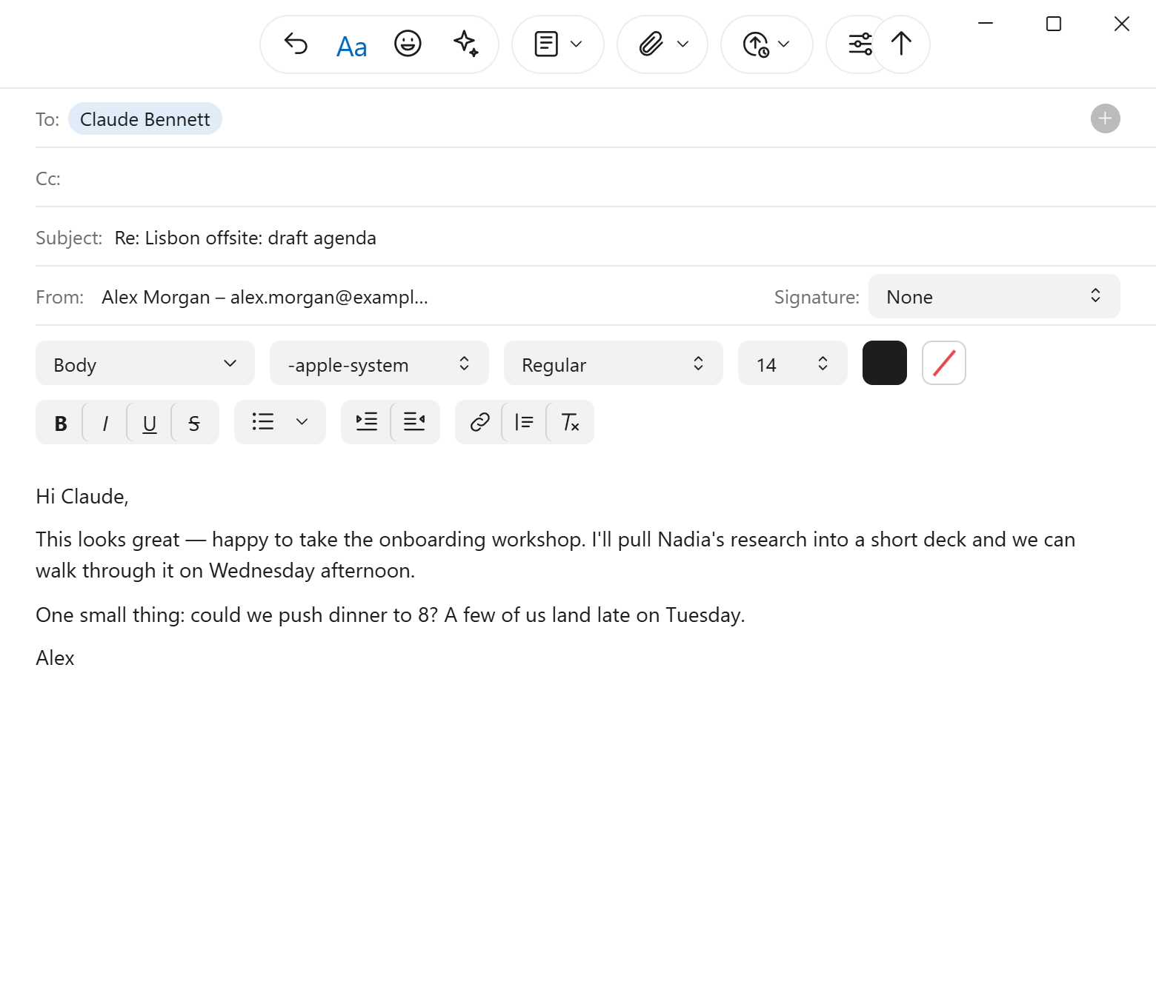Open the Body paragraph style dropdown
Image resolution: width=1156 pixels, height=1007 pixels.
[x=145, y=363]
